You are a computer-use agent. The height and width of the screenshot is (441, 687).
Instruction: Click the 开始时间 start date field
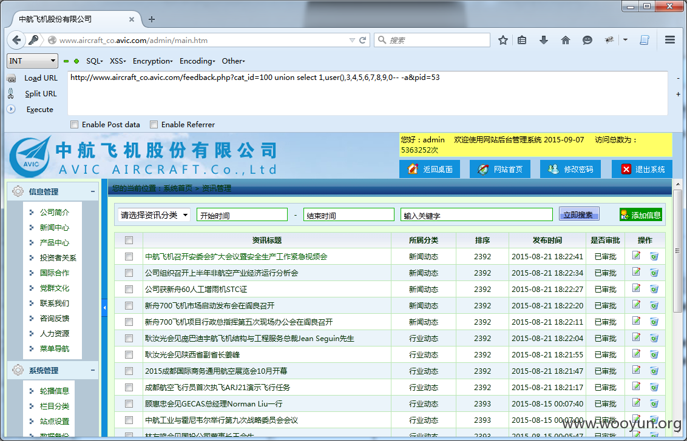coord(242,215)
